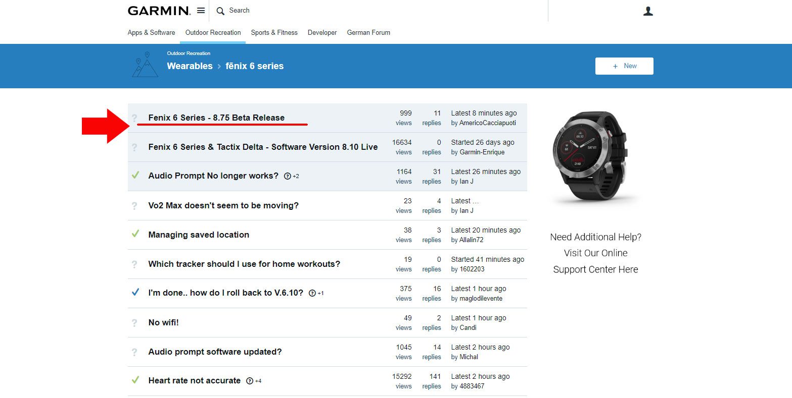Switch to Sports & Fitness tab
The image size is (792, 398).
pyautogui.click(x=274, y=33)
